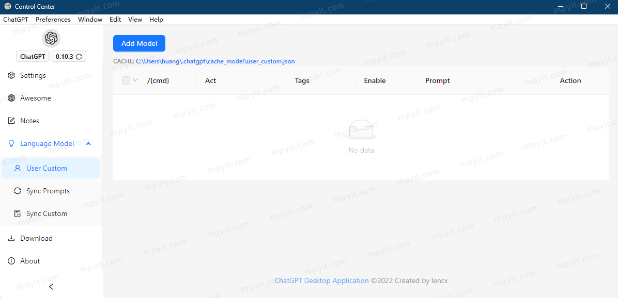Viewport: 618px width, 298px height.
Task: Open the Edit menu
Action: [x=115, y=19]
